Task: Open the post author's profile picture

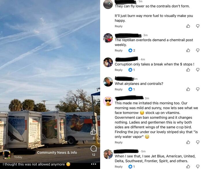Action: coord(7,155)
